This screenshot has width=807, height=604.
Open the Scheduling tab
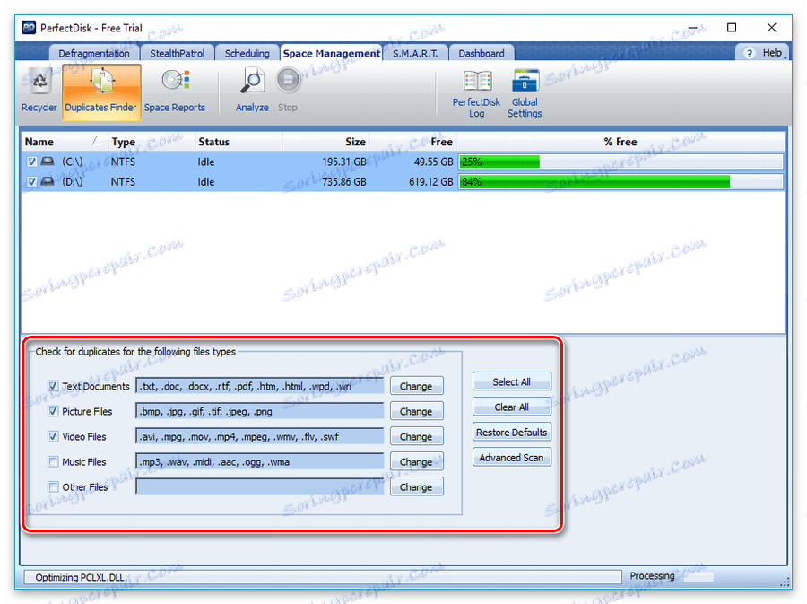(x=247, y=54)
